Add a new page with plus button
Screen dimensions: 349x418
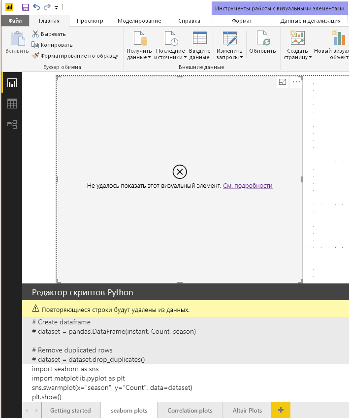281,410
